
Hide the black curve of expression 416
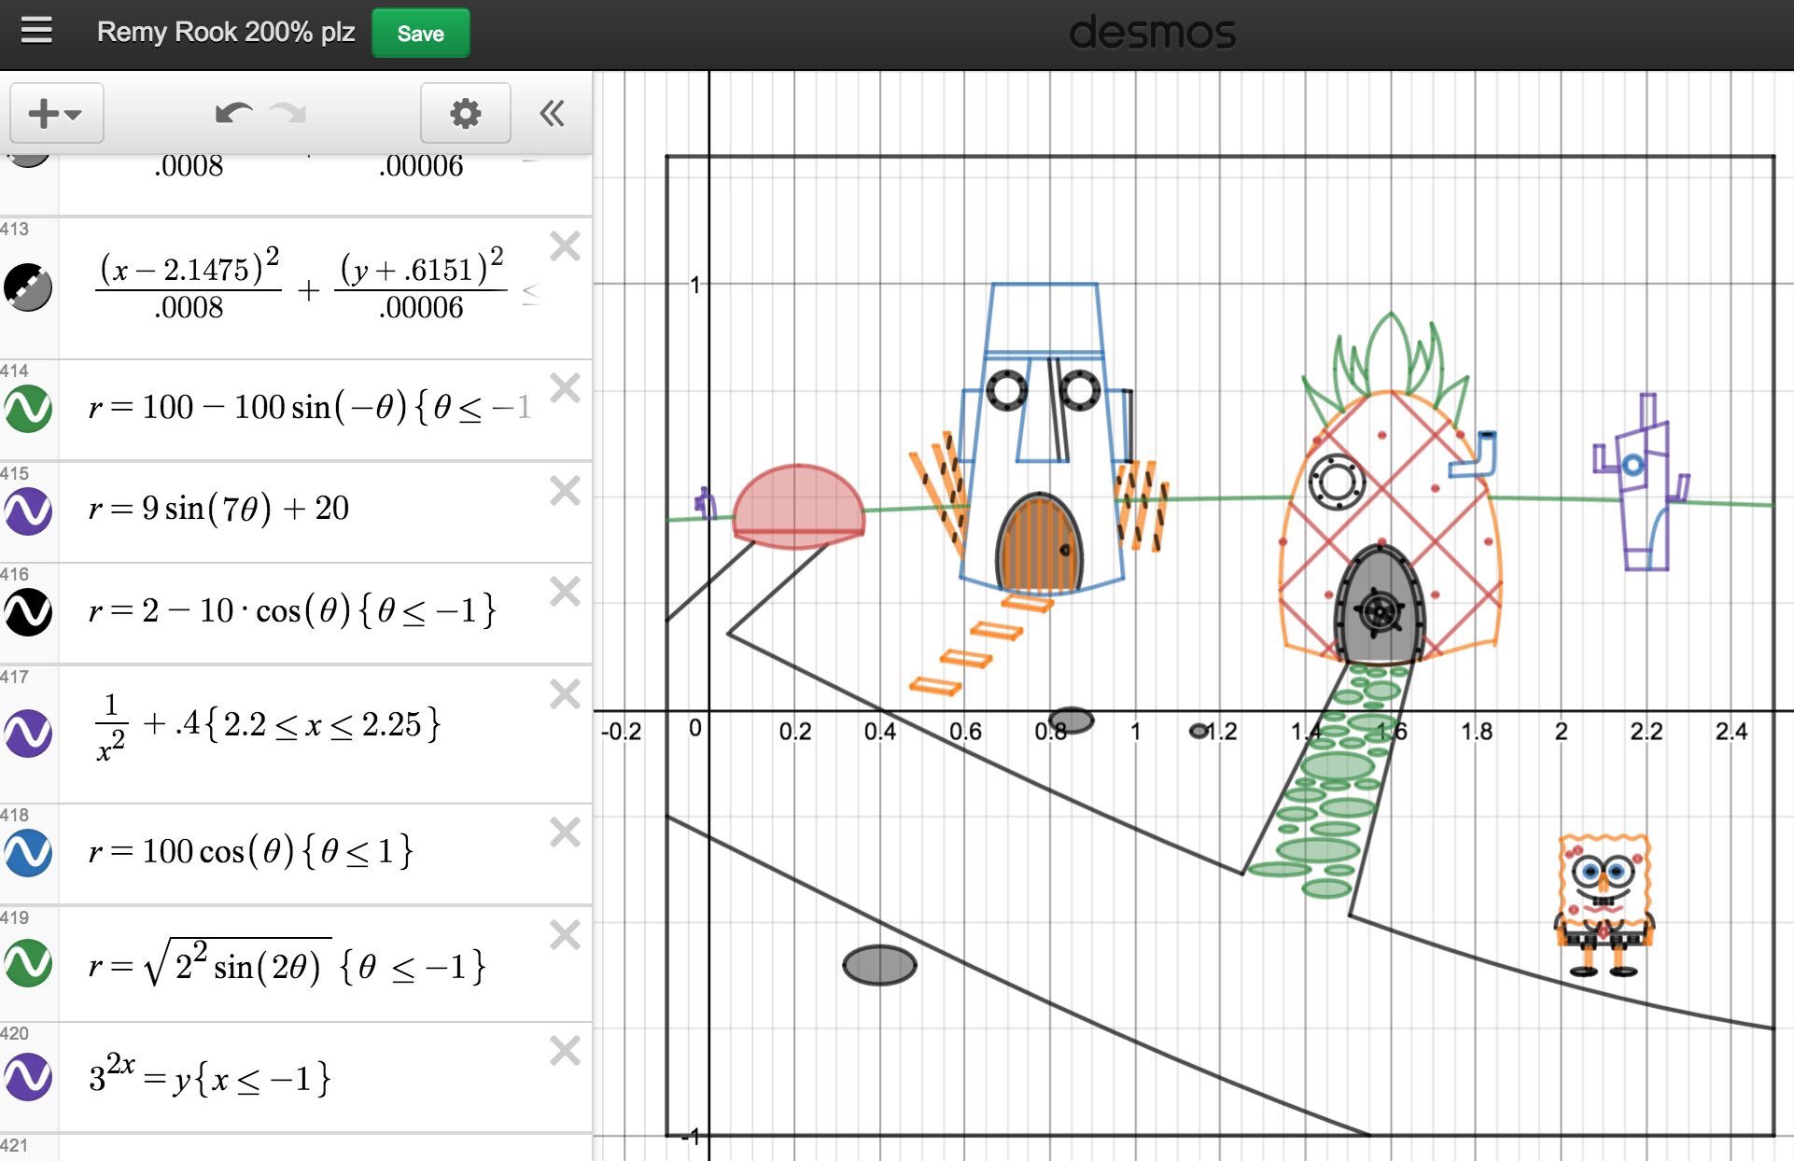[x=28, y=612]
